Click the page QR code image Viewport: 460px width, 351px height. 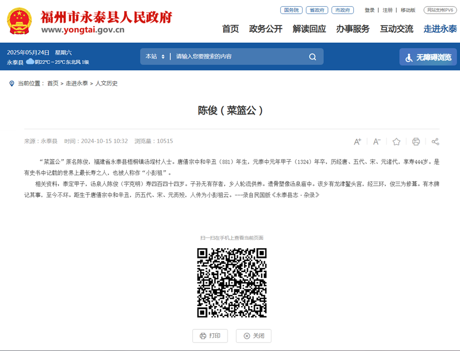231,283
